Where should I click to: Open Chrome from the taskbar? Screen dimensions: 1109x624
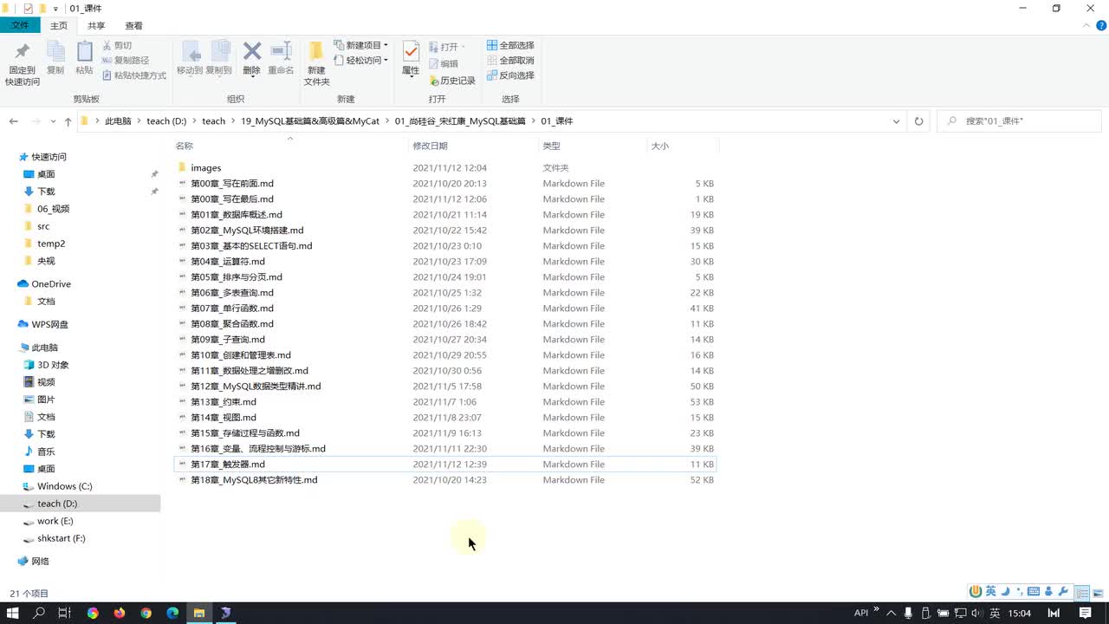point(146,613)
